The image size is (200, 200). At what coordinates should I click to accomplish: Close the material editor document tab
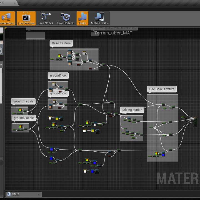(14, 3)
